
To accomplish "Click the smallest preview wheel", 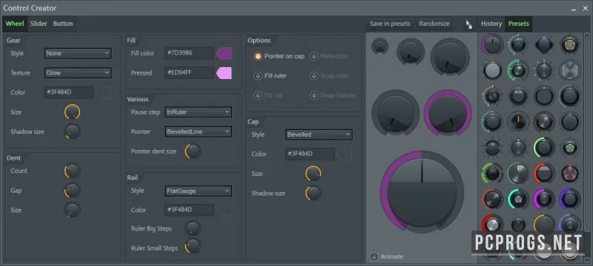I will (380, 47).
